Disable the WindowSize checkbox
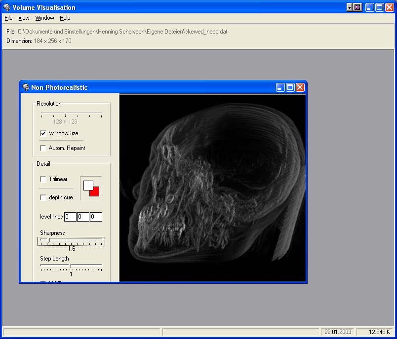This screenshot has width=397, height=339. click(x=43, y=133)
